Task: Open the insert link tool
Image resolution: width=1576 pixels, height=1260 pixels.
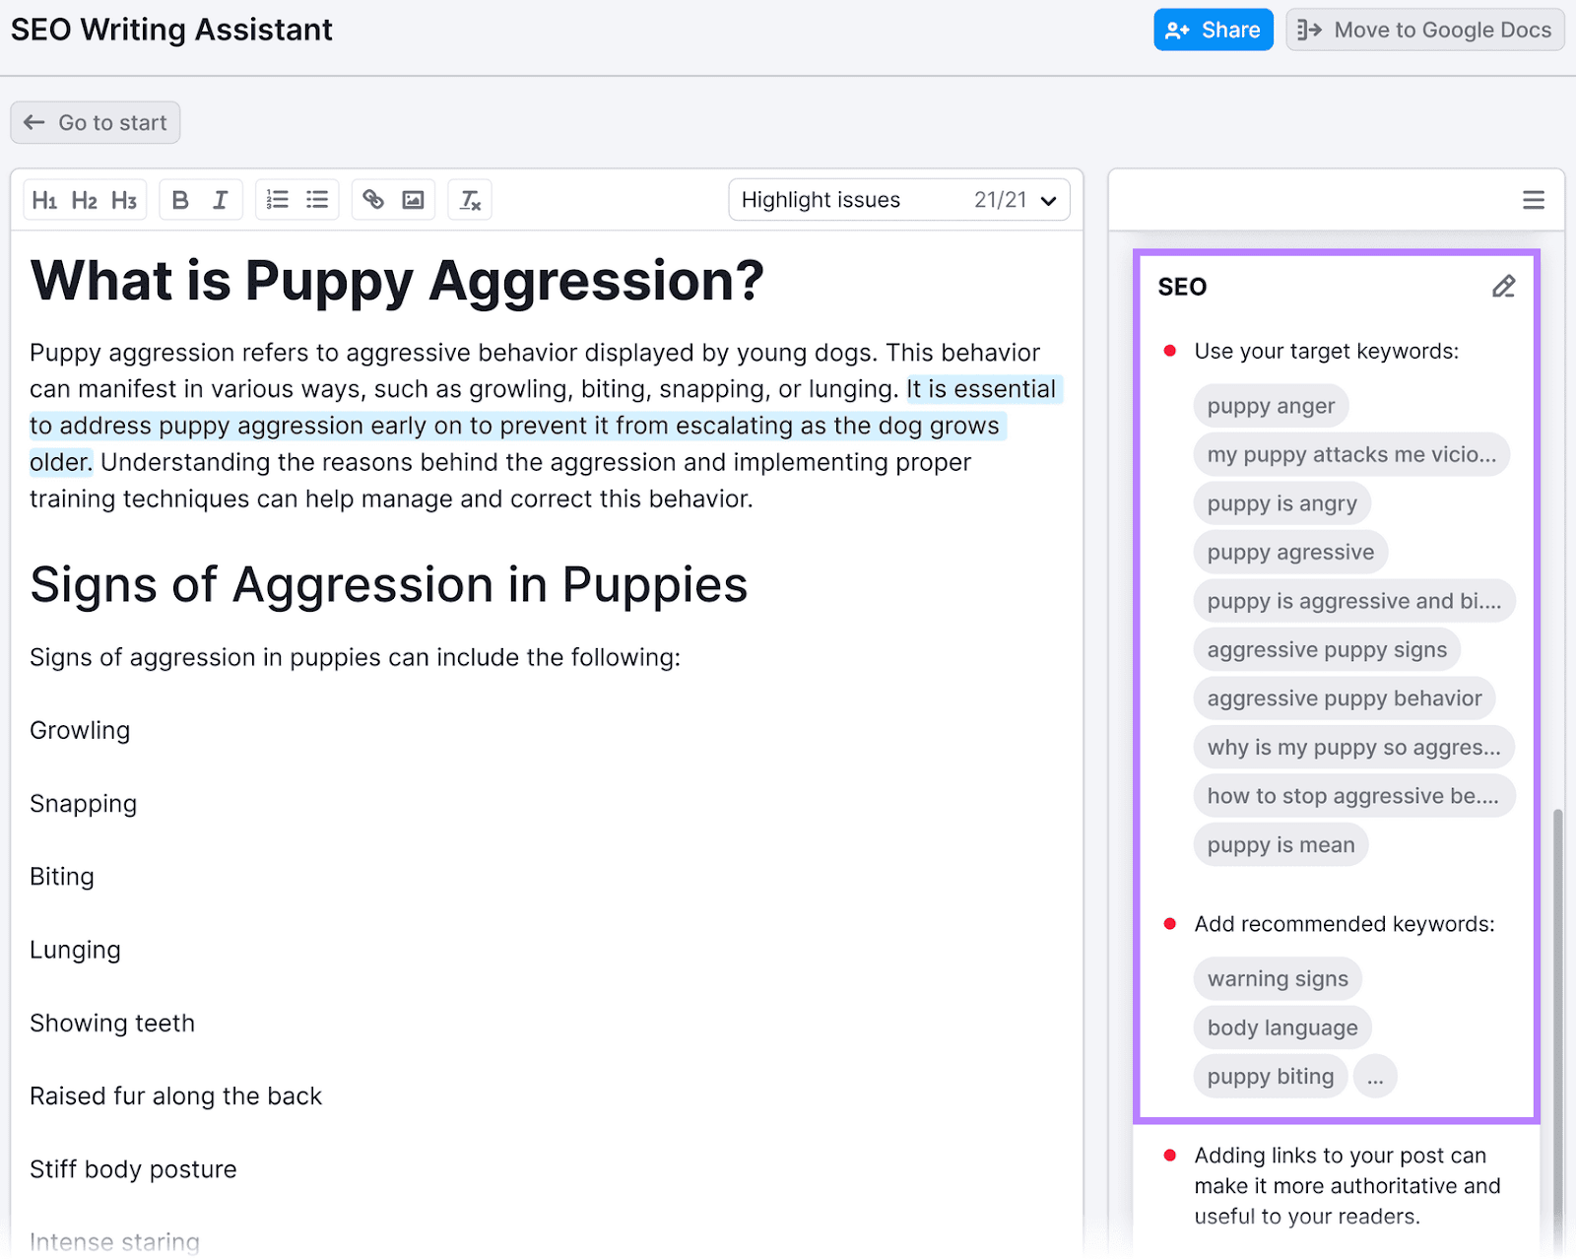Action: point(372,199)
